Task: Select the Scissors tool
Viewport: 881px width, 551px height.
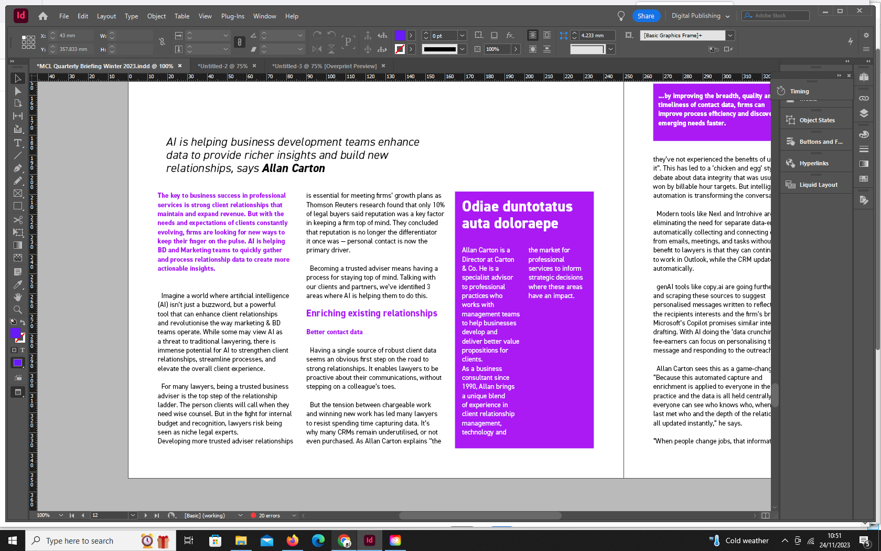Action: click(17, 220)
